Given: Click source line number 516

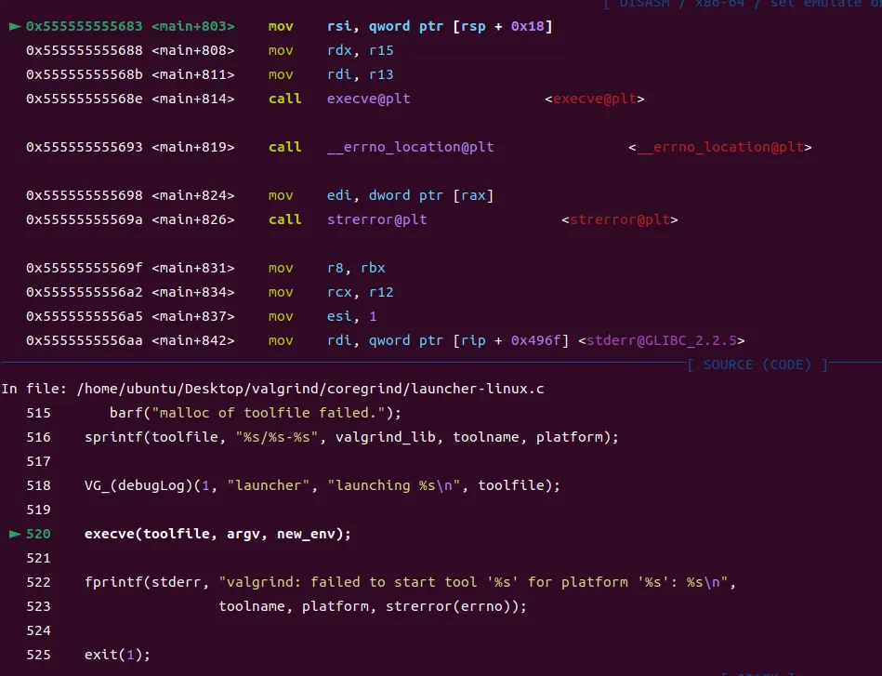Looking at the screenshot, I should tap(39, 437).
